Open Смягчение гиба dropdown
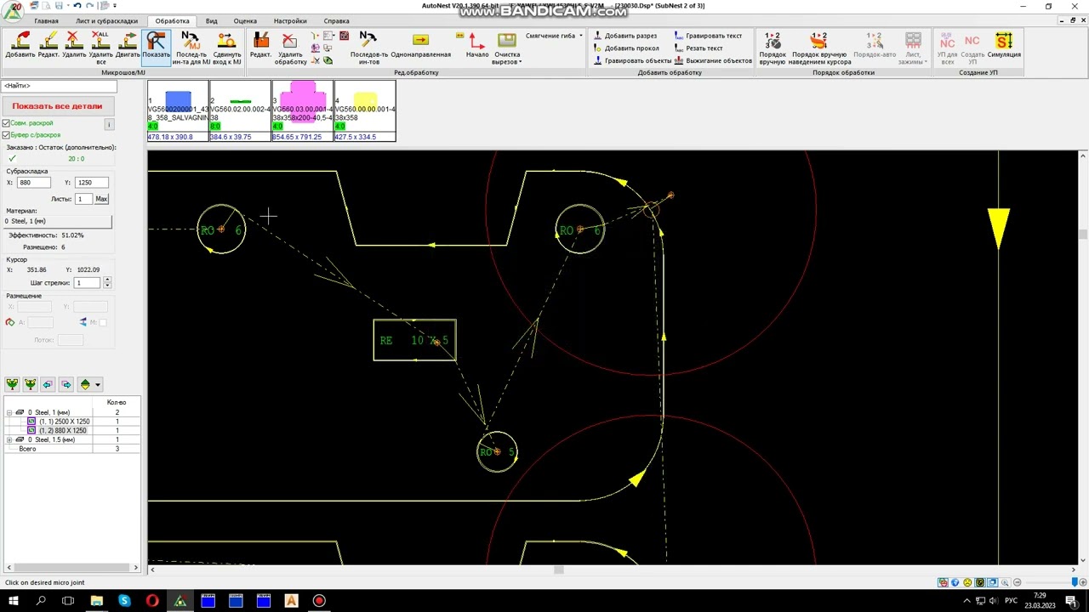1089x612 pixels. [554, 36]
